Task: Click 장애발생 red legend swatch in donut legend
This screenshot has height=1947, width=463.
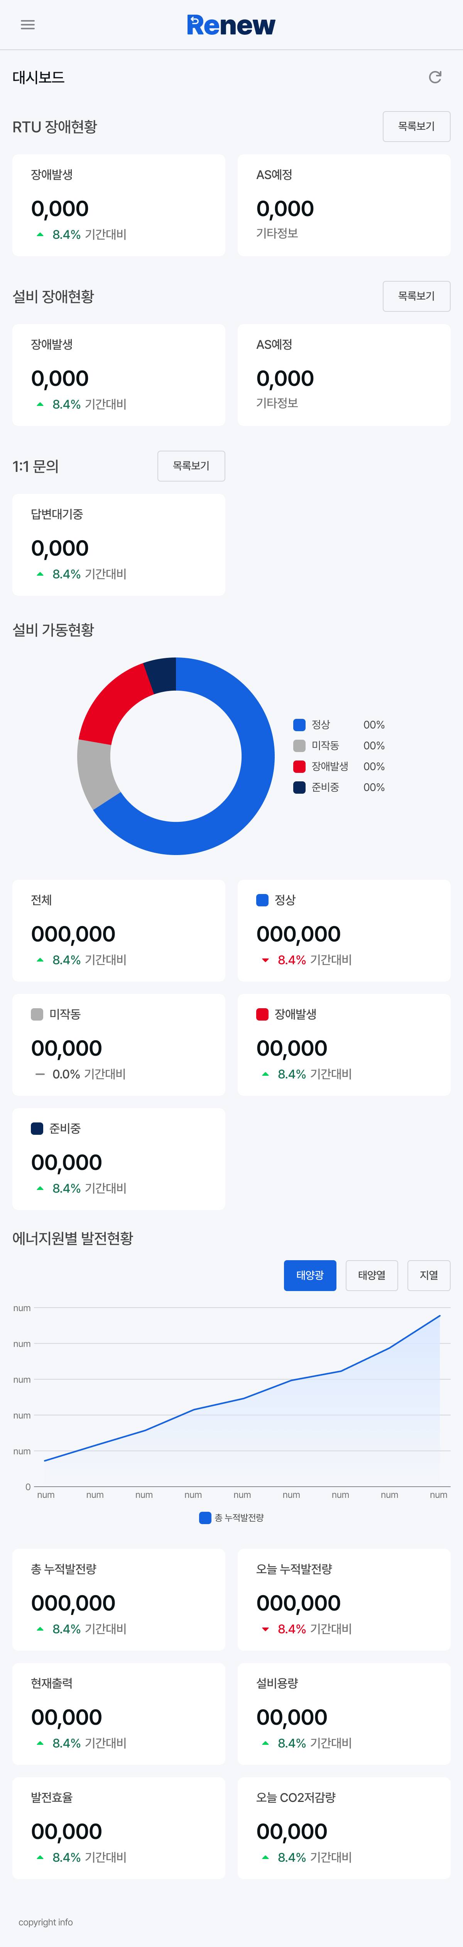Action: (299, 766)
